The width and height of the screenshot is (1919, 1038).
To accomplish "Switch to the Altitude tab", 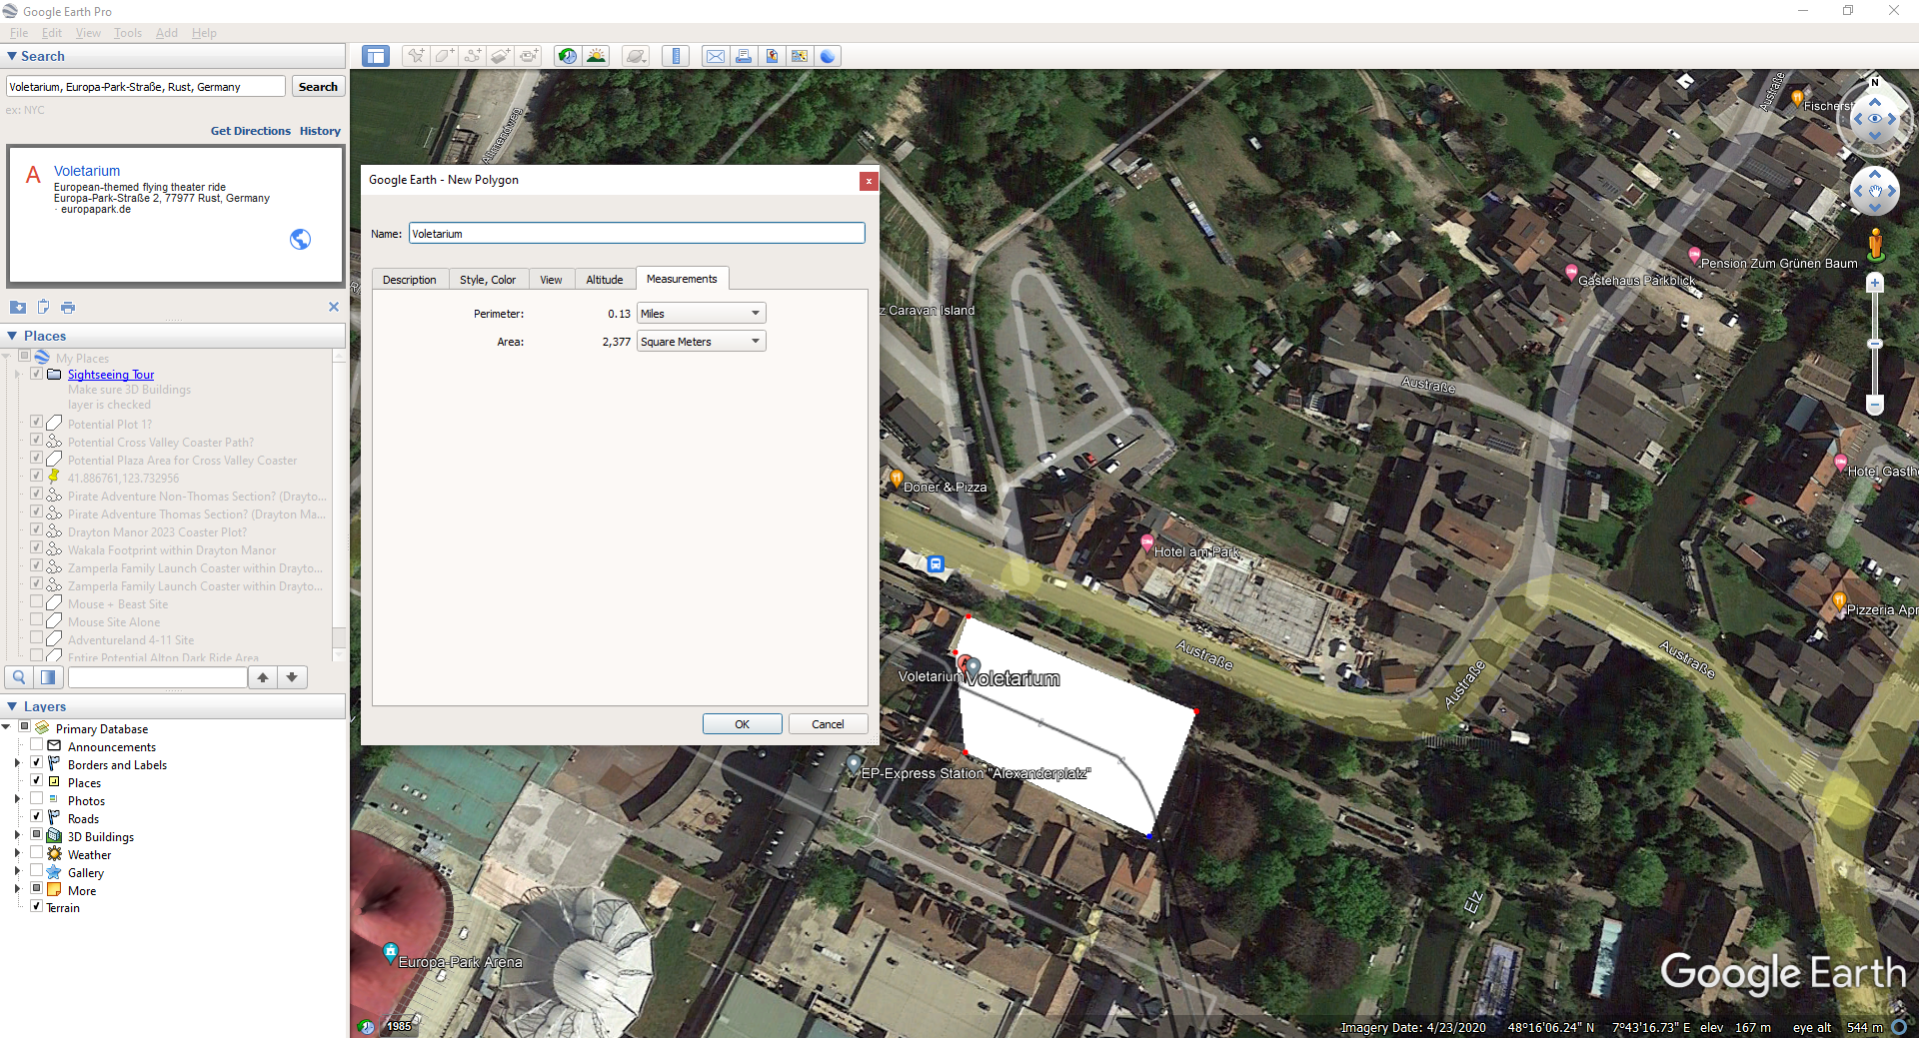I will (605, 280).
